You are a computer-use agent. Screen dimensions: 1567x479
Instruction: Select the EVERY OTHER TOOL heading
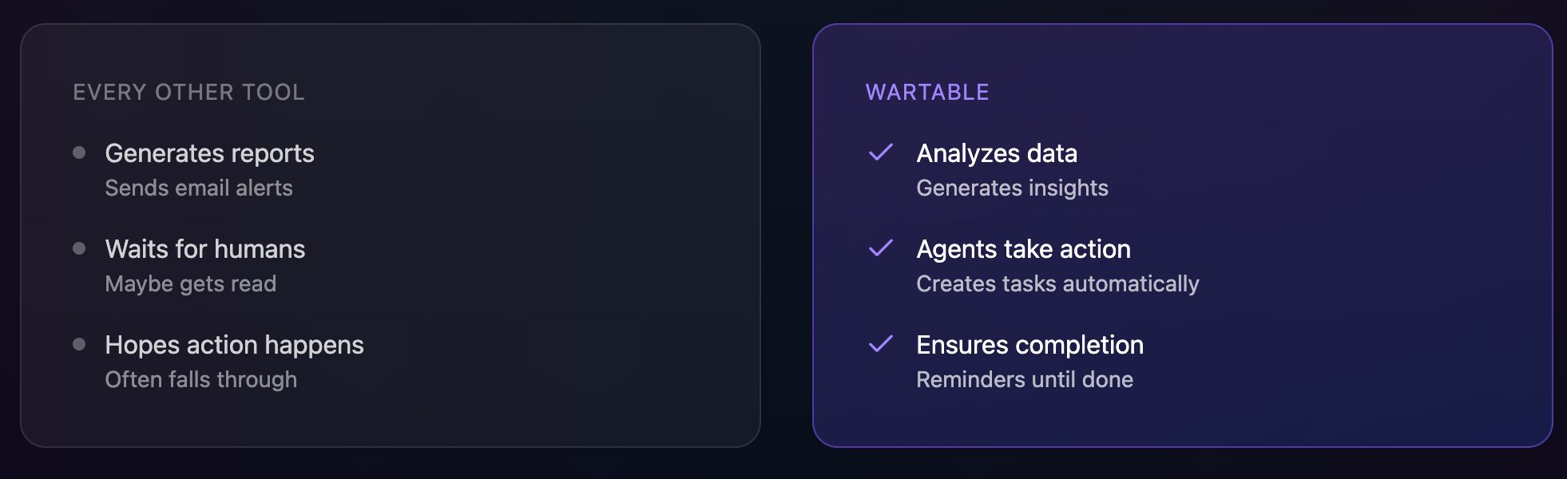(188, 93)
